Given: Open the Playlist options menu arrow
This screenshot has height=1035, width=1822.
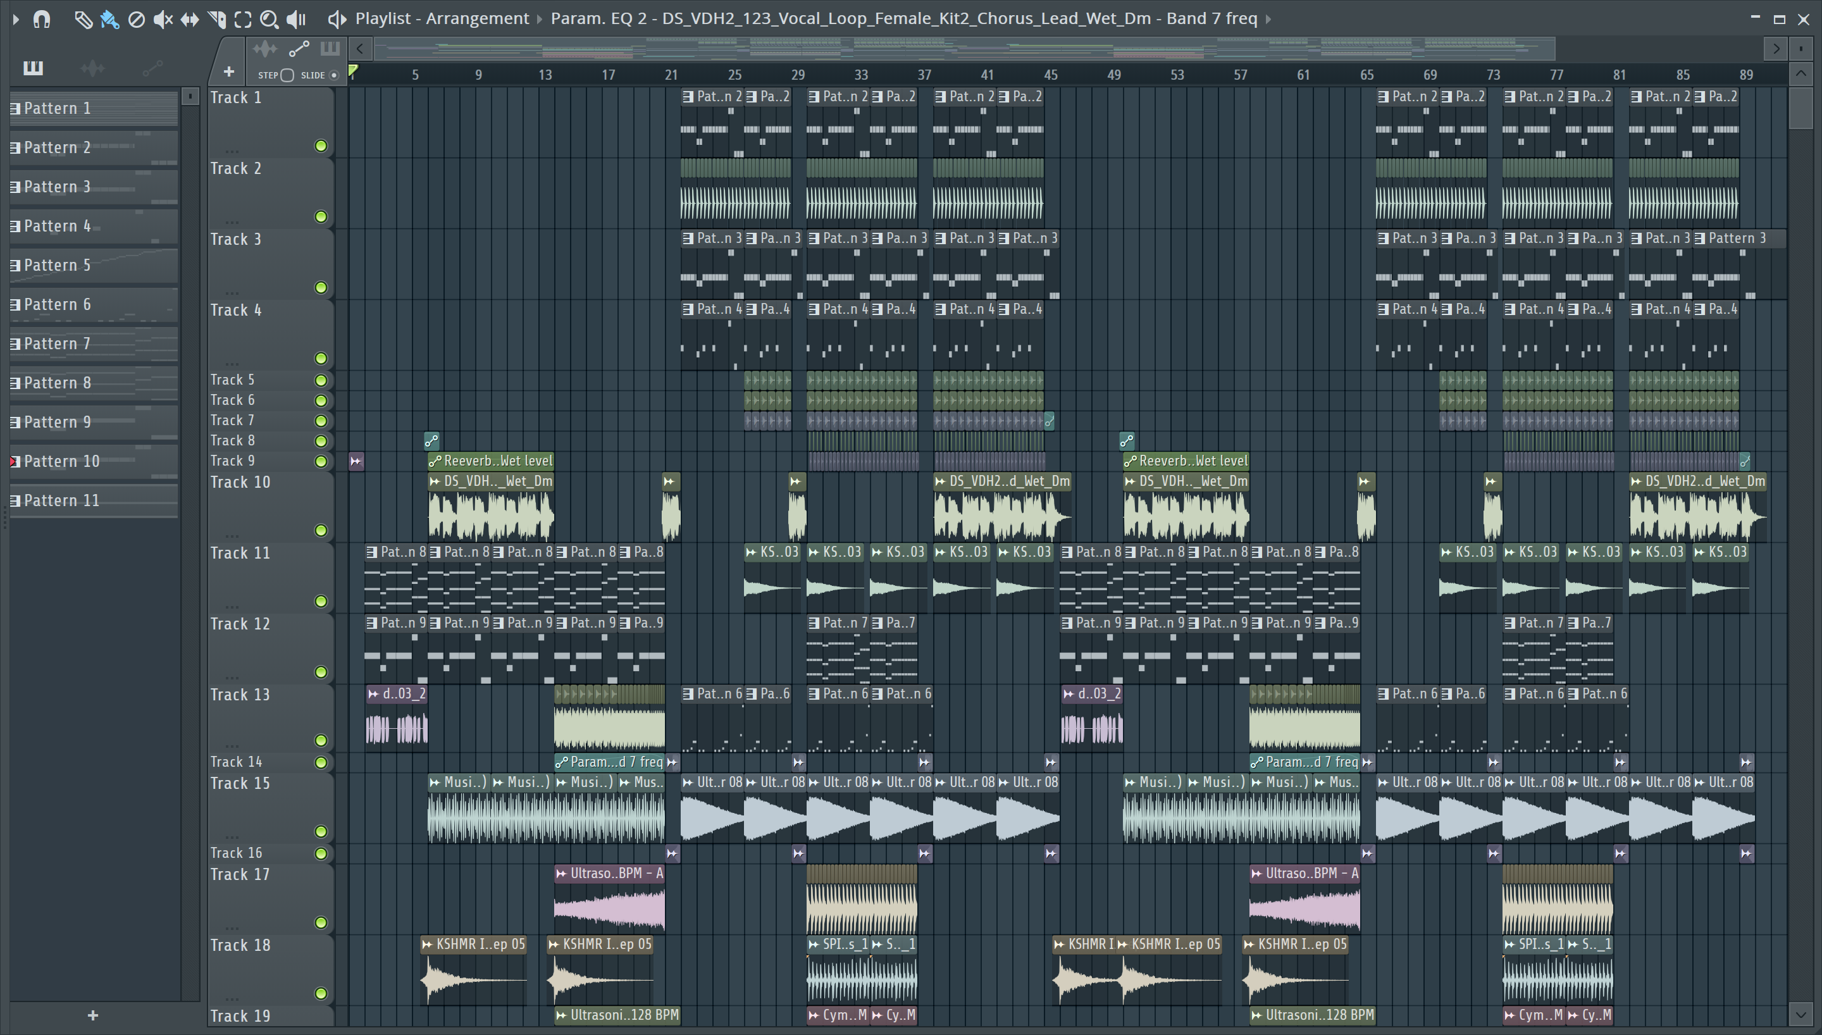Looking at the screenshot, I should (x=16, y=19).
